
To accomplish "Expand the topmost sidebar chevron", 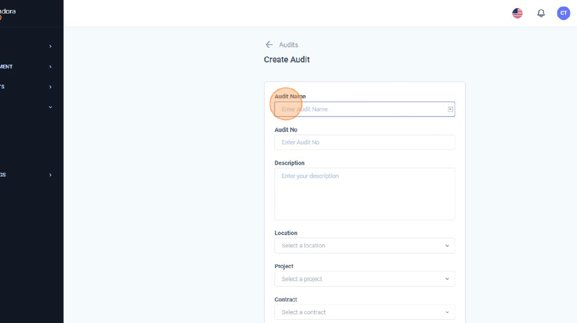I will [x=51, y=46].
